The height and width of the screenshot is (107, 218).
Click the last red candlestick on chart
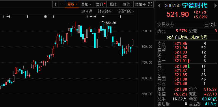click(x=133, y=43)
